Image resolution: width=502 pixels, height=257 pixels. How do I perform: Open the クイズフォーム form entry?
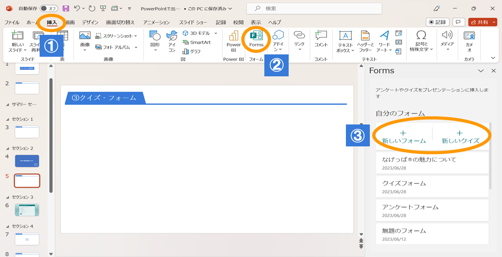click(432, 187)
